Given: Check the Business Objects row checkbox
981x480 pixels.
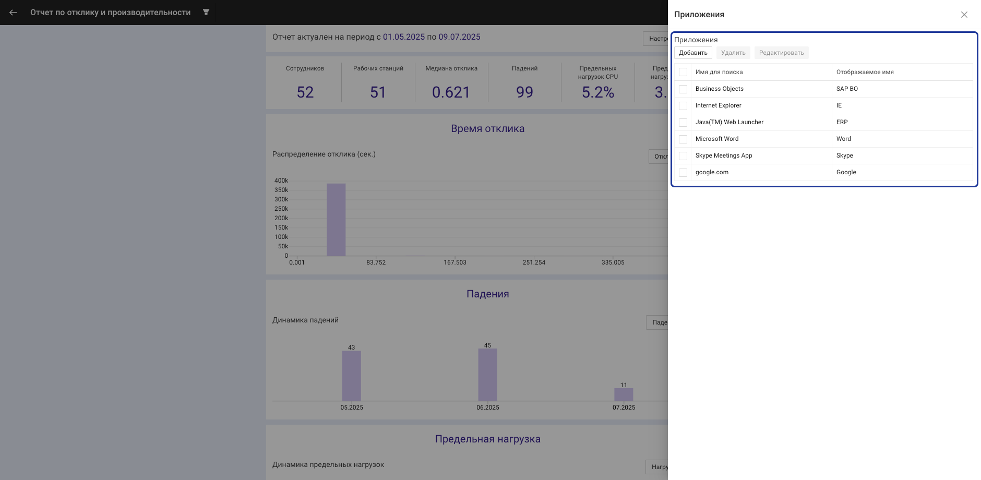Looking at the screenshot, I should [683, 89].
